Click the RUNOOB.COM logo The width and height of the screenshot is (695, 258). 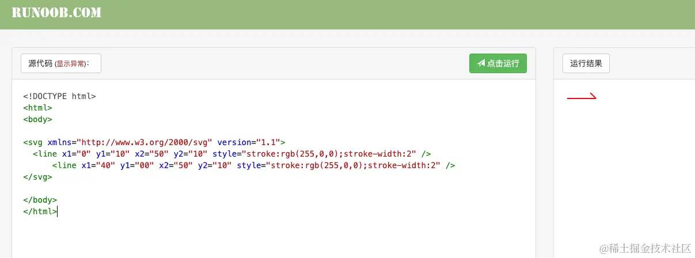[x=57, y=12]
